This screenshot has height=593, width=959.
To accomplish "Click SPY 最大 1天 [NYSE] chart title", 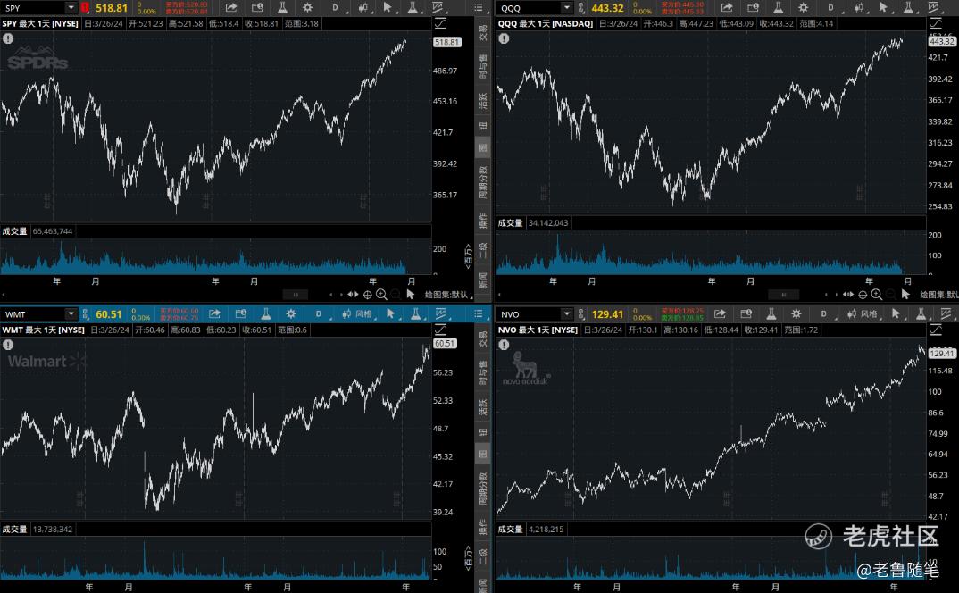I will pos(40,23).
